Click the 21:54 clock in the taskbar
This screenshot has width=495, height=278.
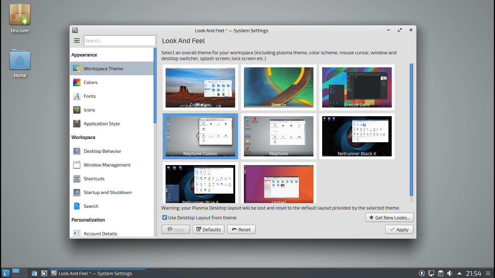(x=473, y=273)
